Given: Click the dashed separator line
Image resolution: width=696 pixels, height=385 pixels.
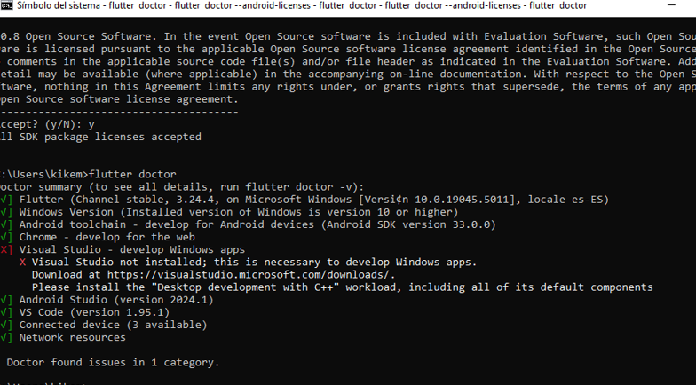Looking at the screenshot, I should pyautogui.click(x=119, y=113).
